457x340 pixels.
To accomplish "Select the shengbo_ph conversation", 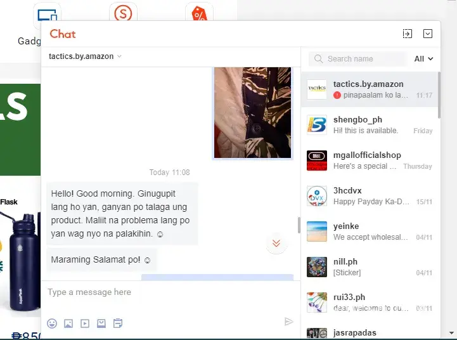I will (370, 125).
